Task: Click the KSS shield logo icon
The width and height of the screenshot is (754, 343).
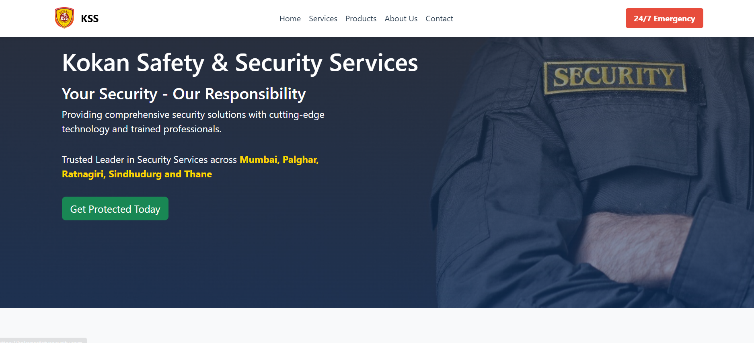Action: tap(64, 18)
